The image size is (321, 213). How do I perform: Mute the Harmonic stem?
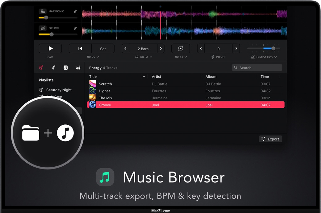pyautogui.click(x=75, y=11)
